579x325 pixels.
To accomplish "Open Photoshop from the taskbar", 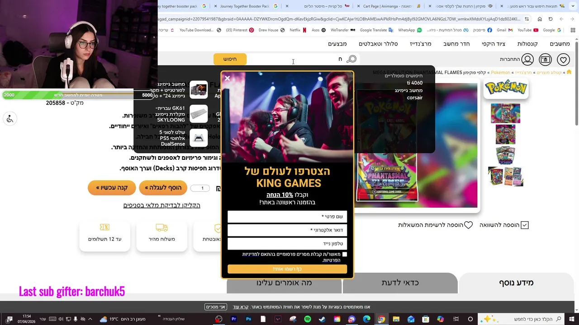I will [248, 319].
